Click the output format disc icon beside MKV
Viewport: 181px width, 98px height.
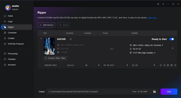tap(131, 45)
